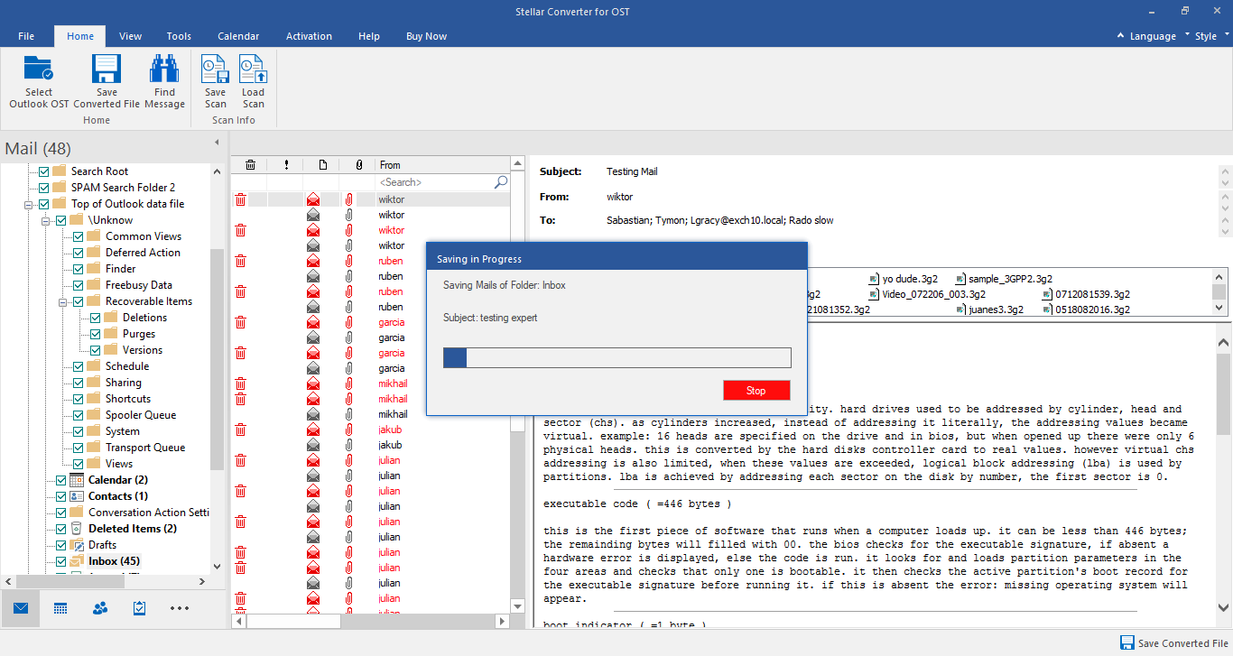Click the Save Converted File ribbon icon
The height and width of the screenshot is (656, 1233).
(107, 69)
